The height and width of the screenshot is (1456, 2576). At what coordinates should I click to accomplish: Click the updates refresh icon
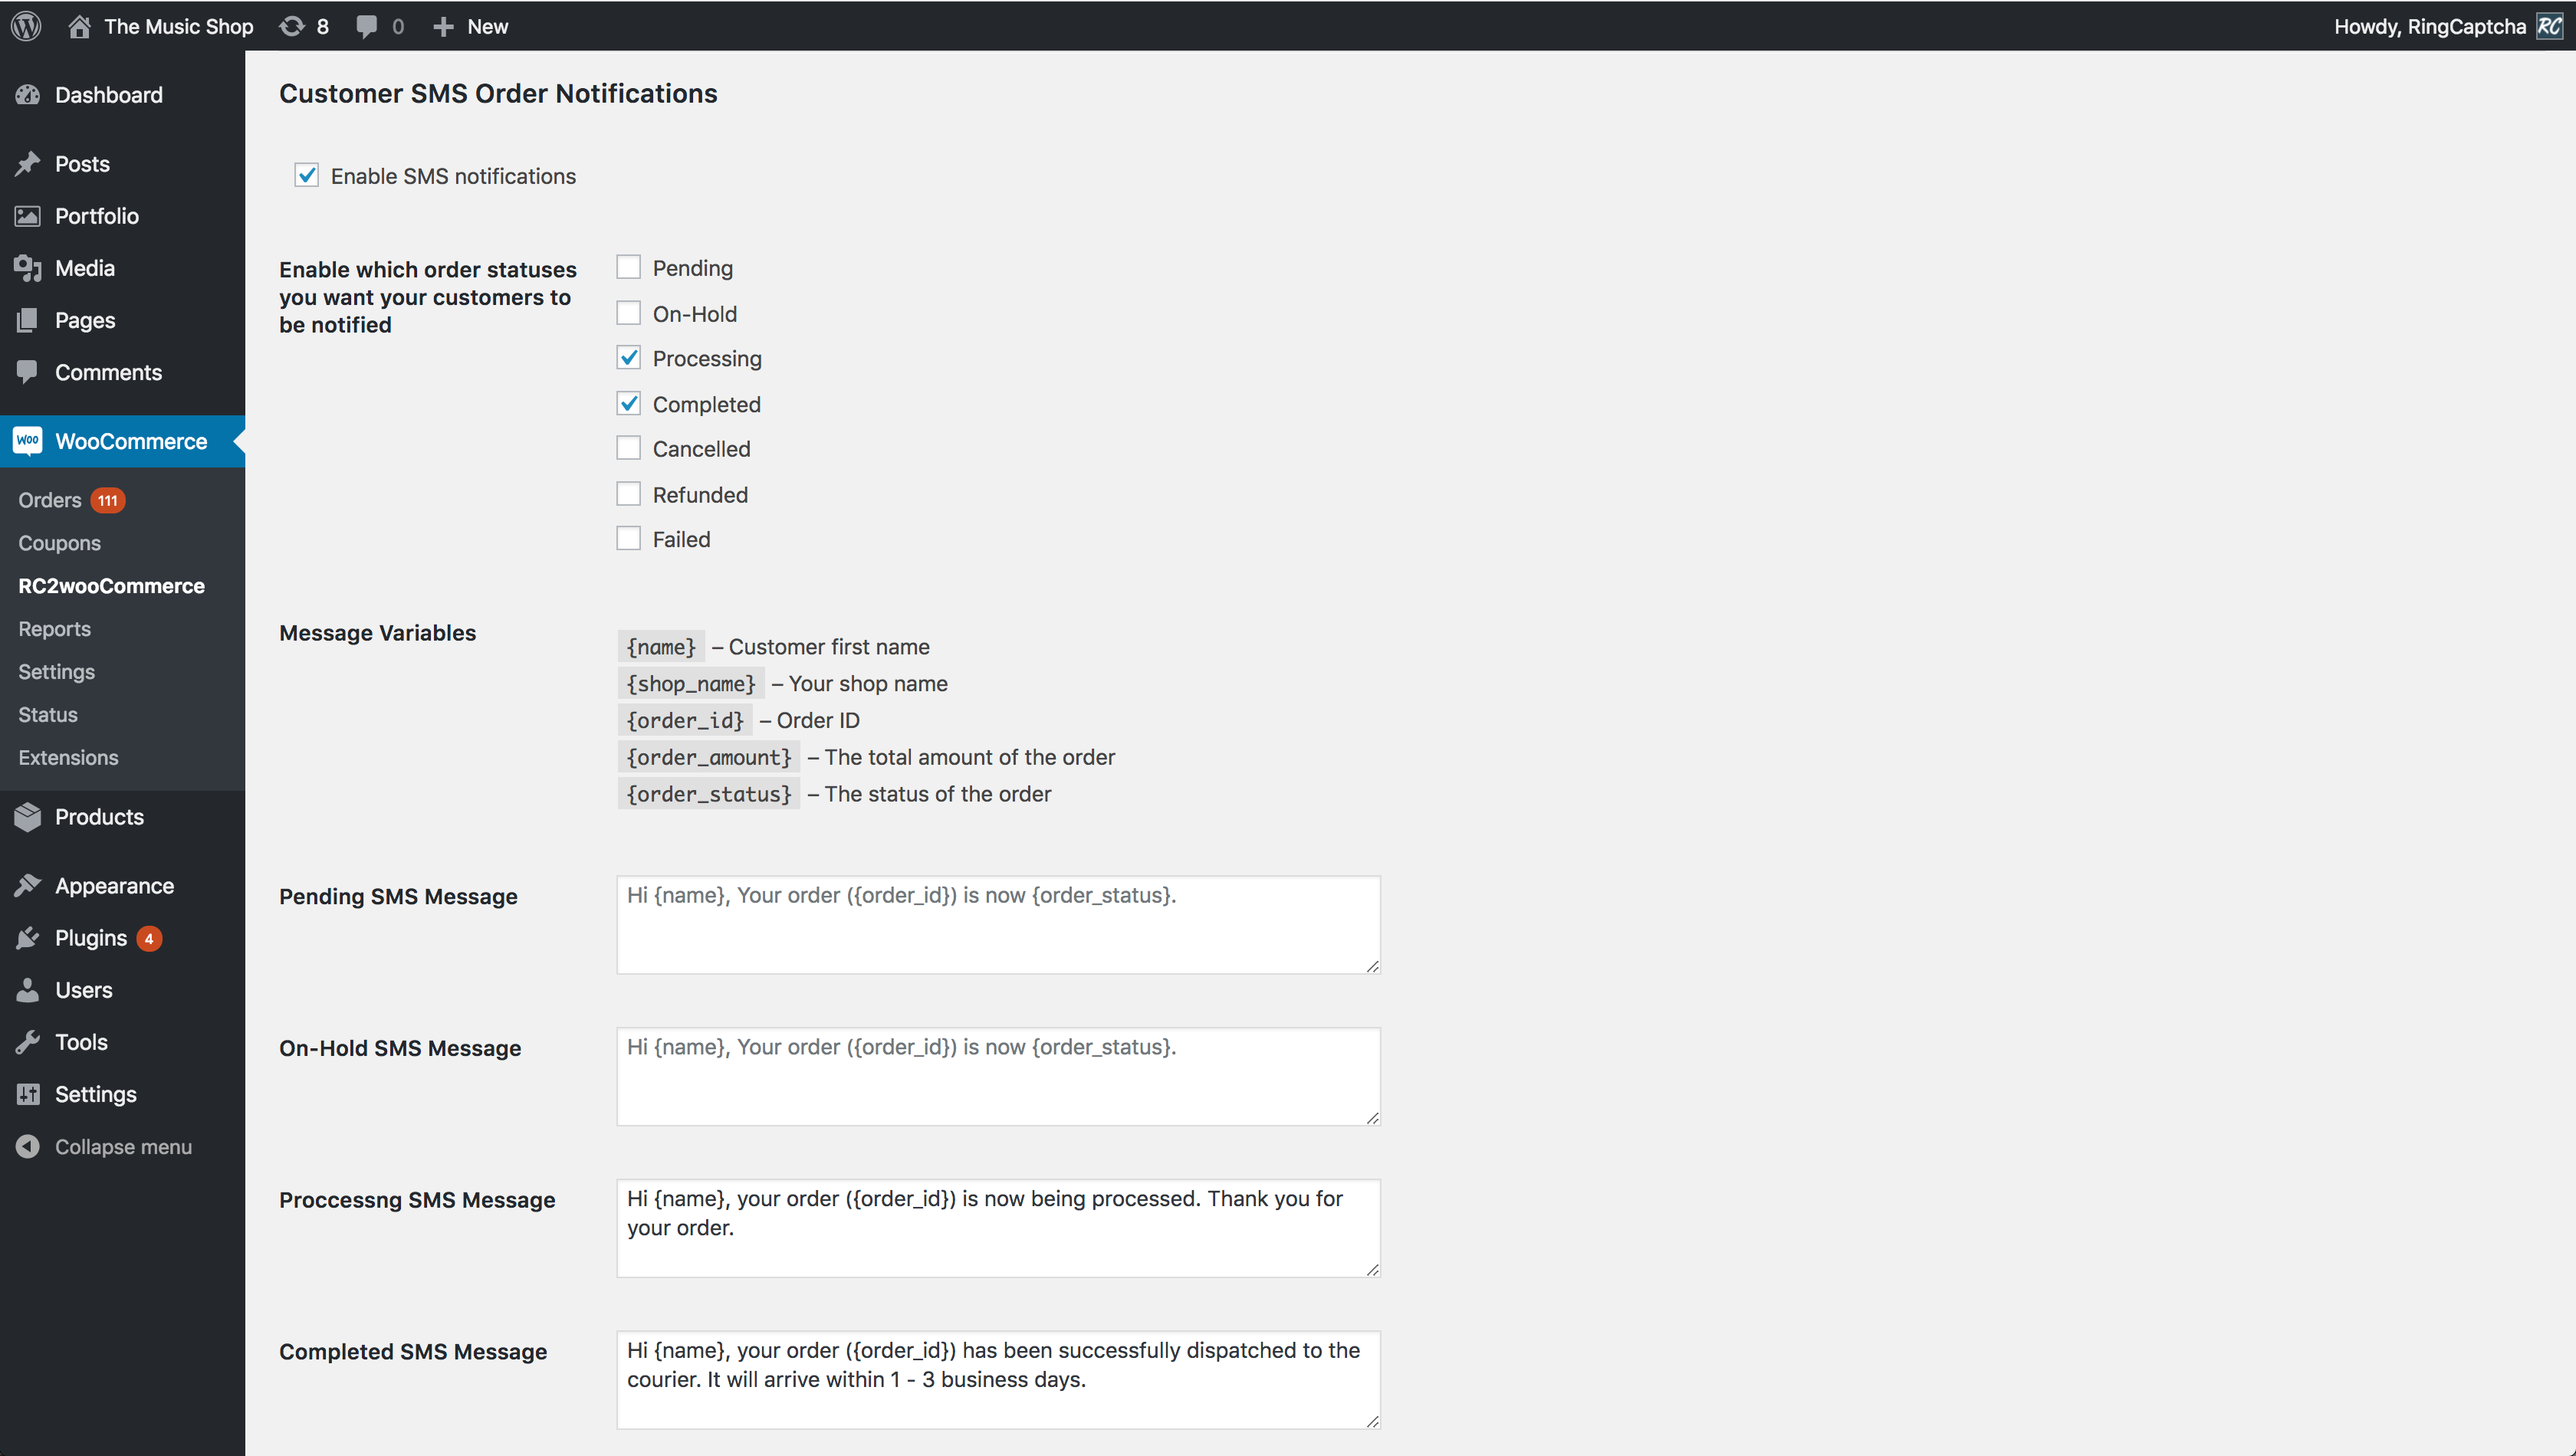292,26
